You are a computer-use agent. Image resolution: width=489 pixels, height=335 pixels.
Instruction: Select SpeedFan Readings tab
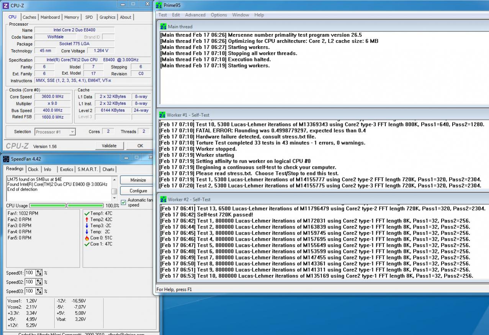point(15,169)
